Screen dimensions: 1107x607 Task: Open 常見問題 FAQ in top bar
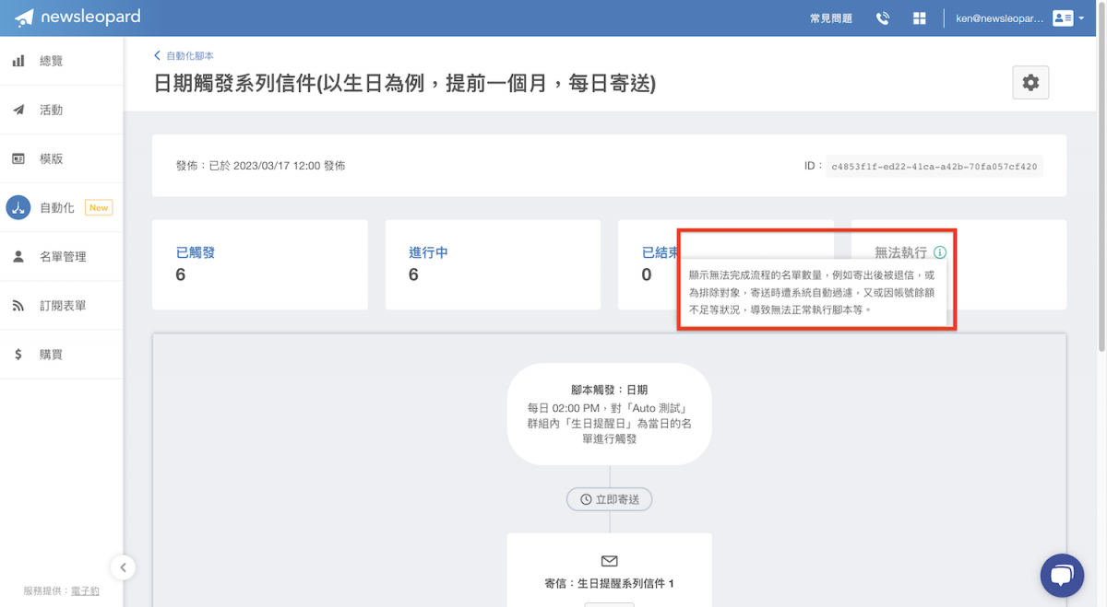coord(829,18)
